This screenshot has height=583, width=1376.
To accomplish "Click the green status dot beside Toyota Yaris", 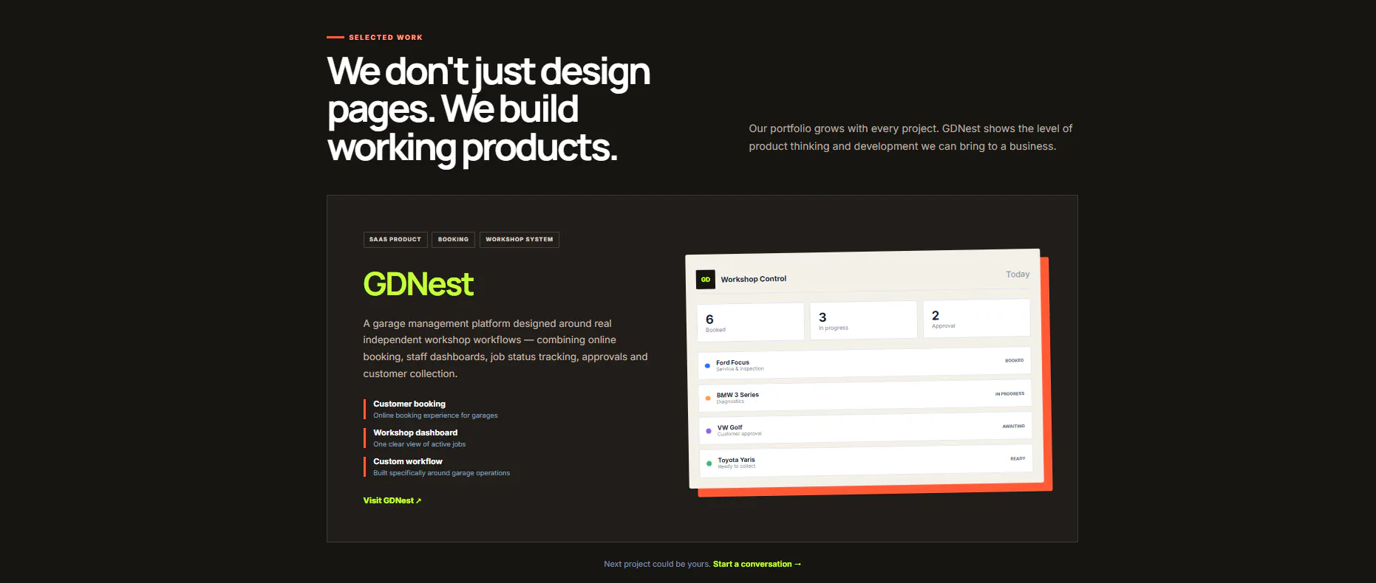I will 709,463.
